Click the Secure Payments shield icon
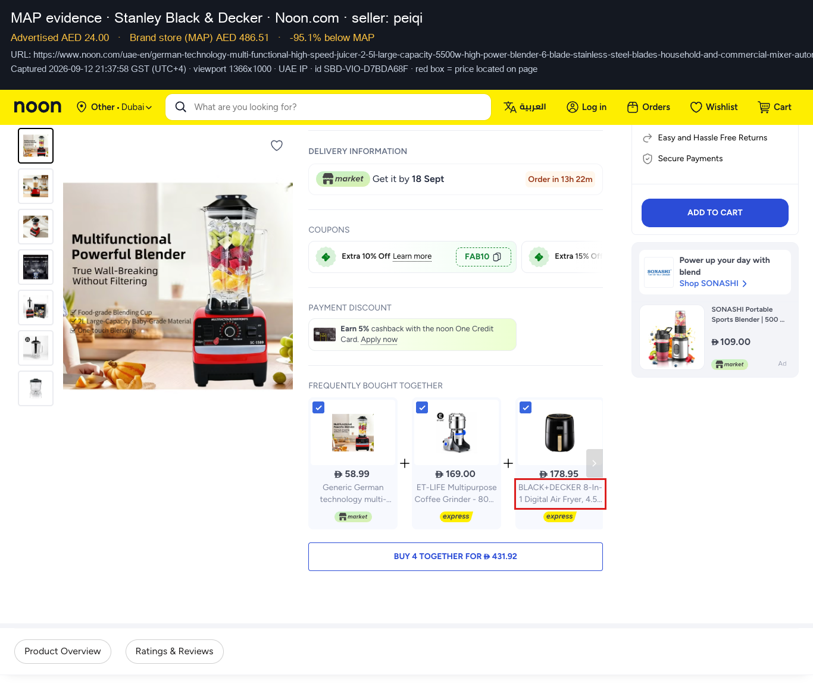Image resolution: width=813 pixels, height=684 pixels. point(648,159)
